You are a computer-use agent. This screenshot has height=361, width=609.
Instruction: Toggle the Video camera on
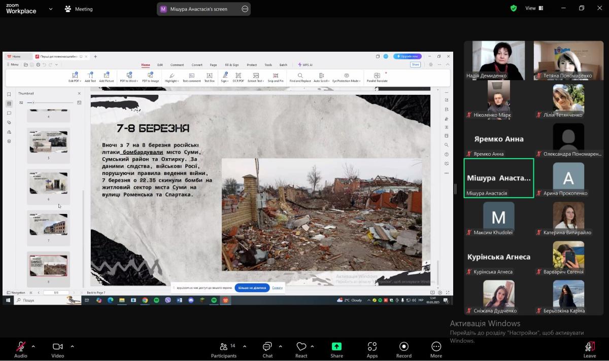[x=58, y=349]
